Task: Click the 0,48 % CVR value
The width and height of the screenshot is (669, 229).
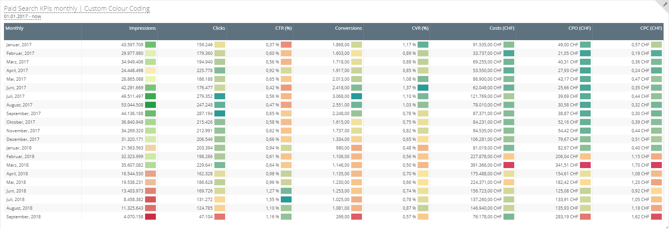Action: pos(409,148)
